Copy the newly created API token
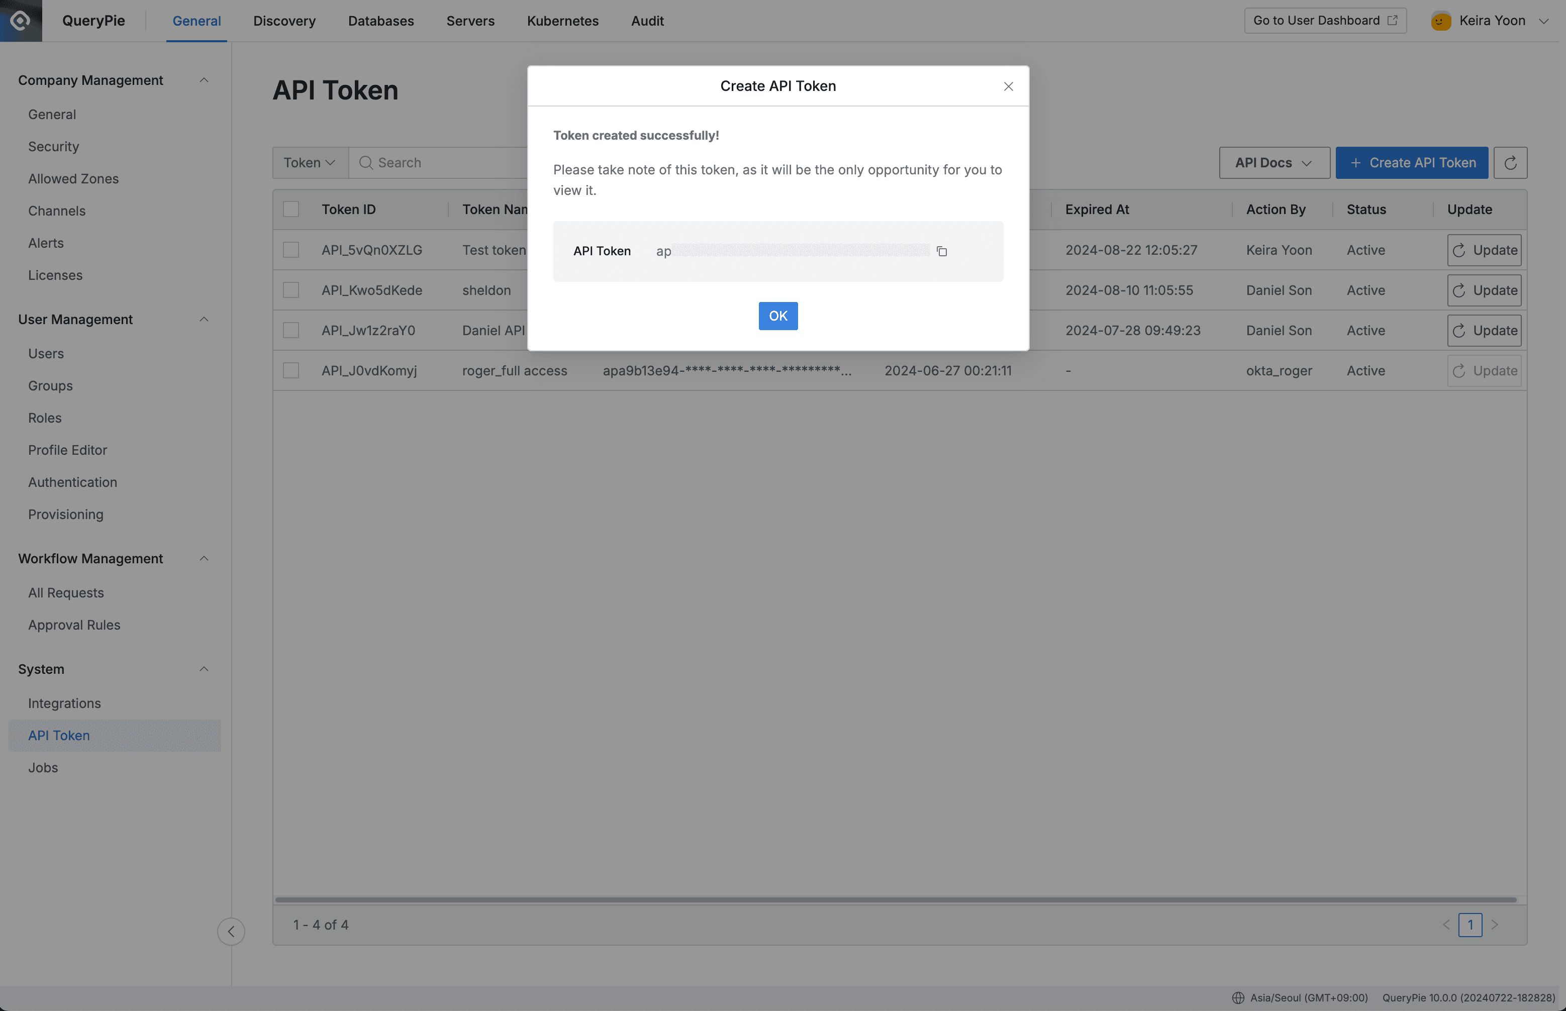1566x1011 pixels. (x=942, y=251)
